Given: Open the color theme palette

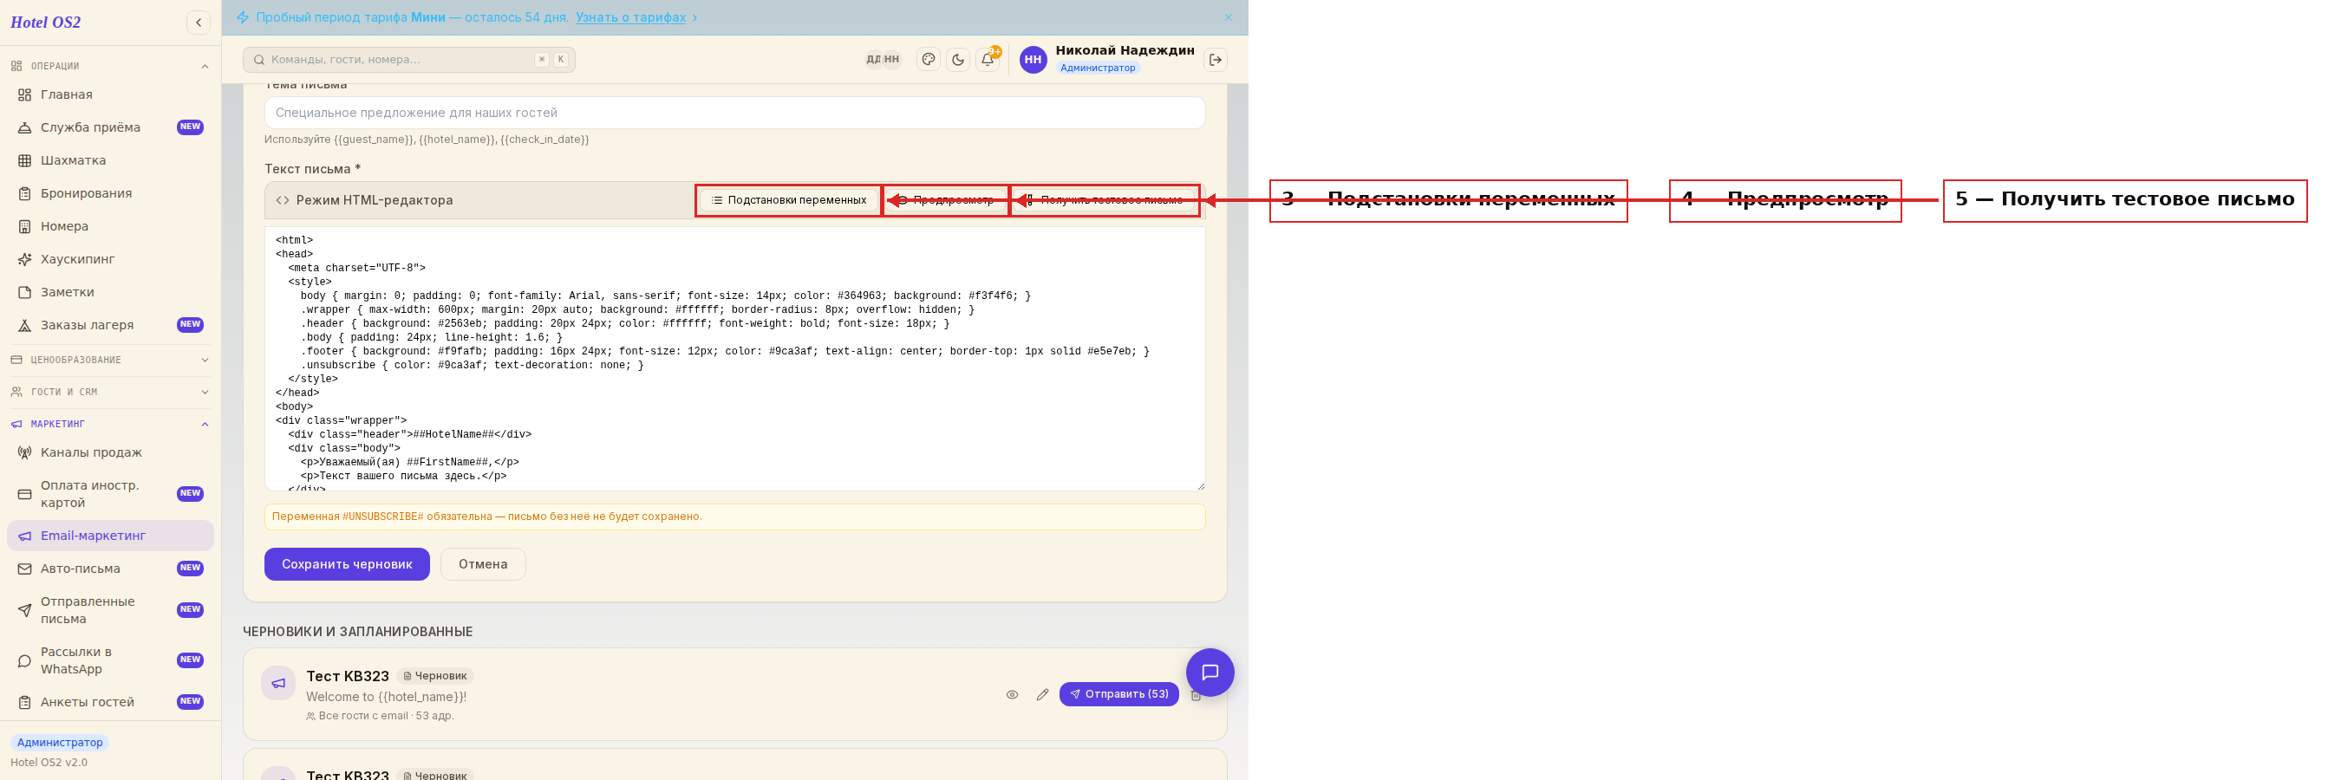Looking at the screenshot, I should [x=928, y=60].
